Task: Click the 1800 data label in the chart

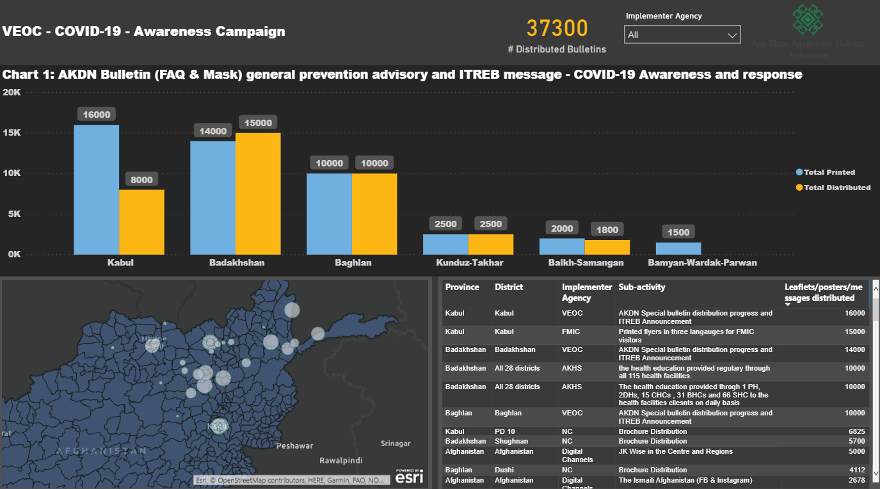Action: 607,230
